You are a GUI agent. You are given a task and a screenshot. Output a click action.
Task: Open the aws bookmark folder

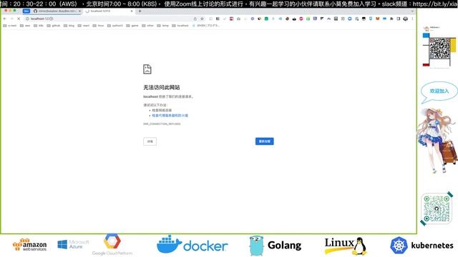click(x=25, y=26)
